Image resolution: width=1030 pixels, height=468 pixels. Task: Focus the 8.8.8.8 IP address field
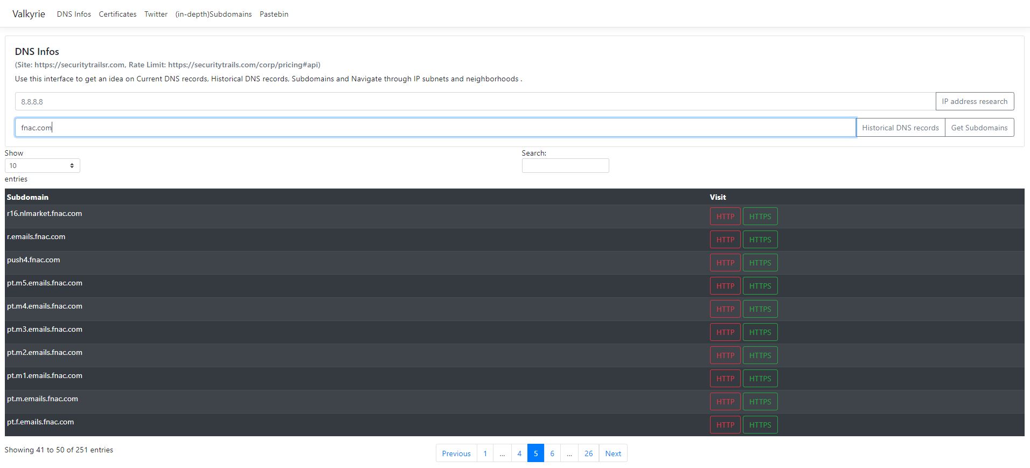point(475,101)
